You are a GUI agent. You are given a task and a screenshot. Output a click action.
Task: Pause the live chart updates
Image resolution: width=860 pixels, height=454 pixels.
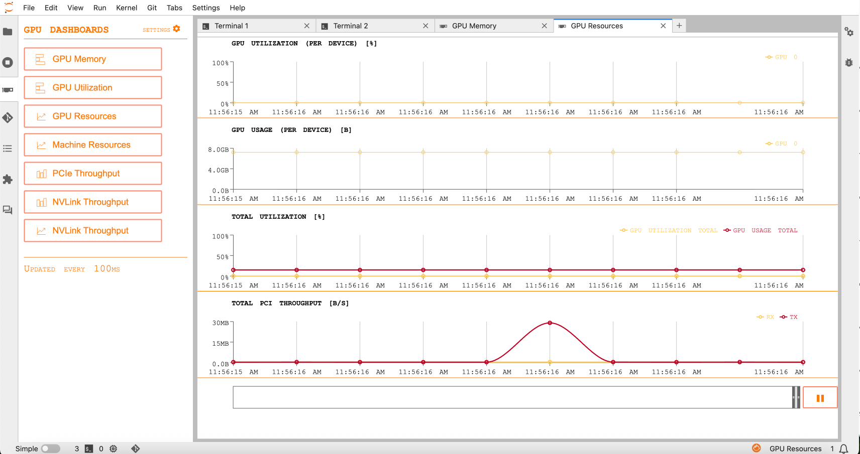click(x=820, y=398)
